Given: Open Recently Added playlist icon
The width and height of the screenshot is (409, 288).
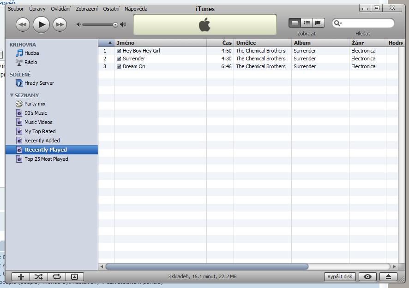Looking at the screenshot, I should [x=19, y=141].
